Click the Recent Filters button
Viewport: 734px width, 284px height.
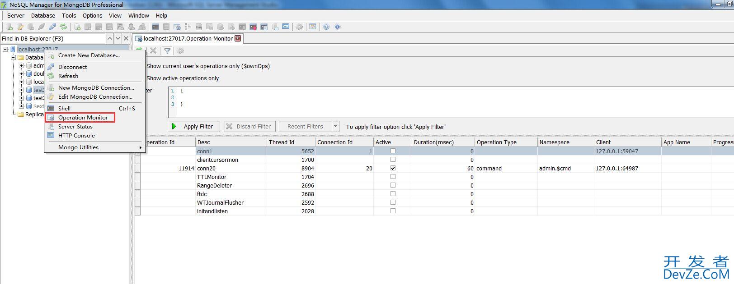306,127
